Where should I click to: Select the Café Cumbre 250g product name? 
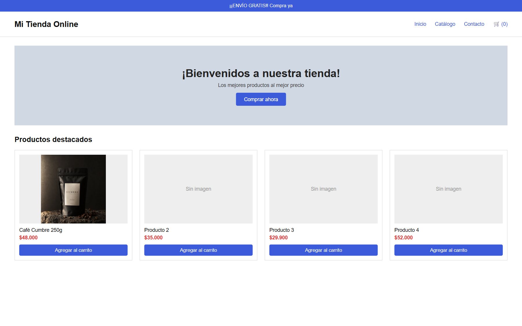click(x=41, y=230)
